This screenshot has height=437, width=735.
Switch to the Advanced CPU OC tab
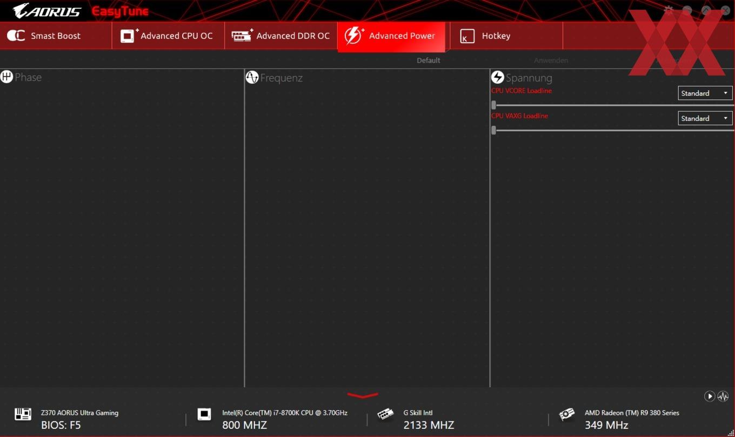point(168,36)
